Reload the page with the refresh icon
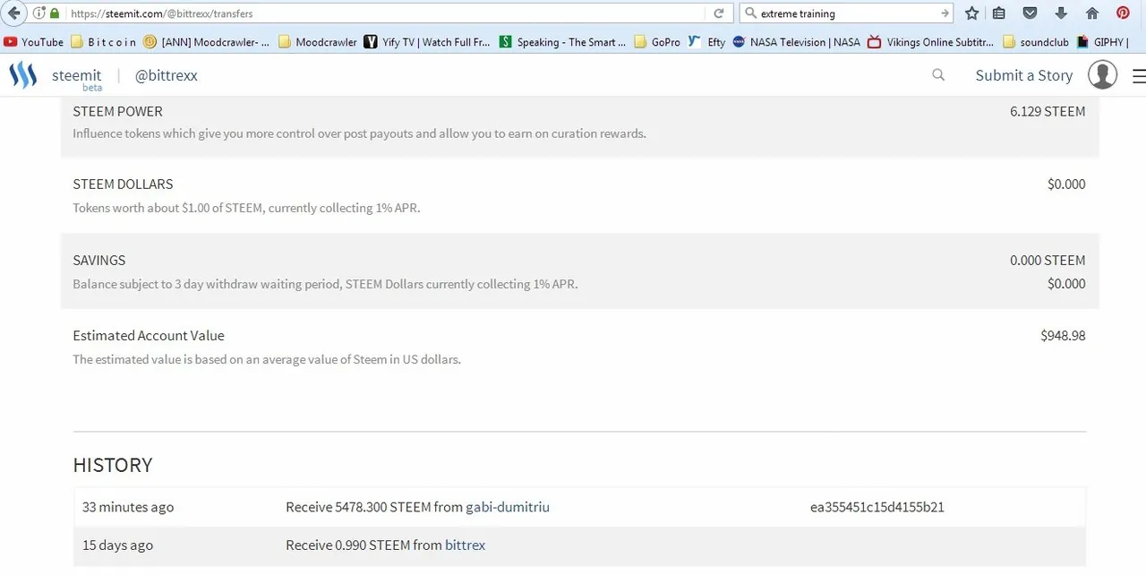The height and width of the screenshot is (575, 1146). [x=718, y=13]
